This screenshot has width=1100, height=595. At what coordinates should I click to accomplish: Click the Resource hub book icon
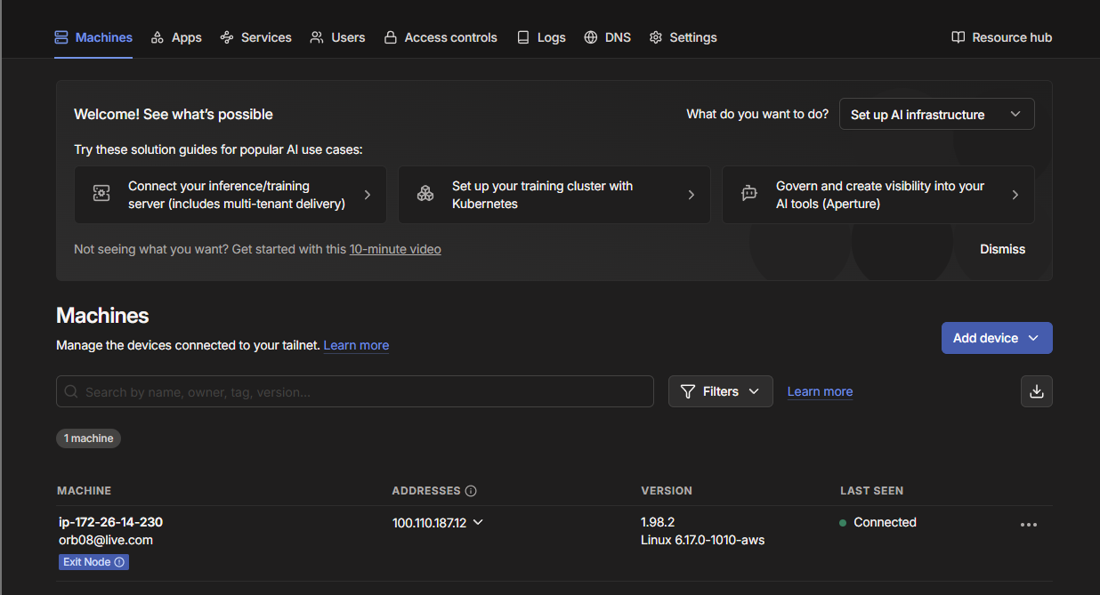(x=958, y=37)
